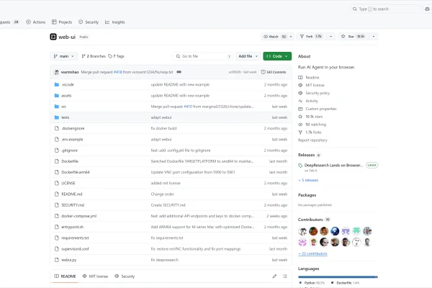View 2 Branches
Viewport: 432px width, 288px height.
tap(94, 56)
